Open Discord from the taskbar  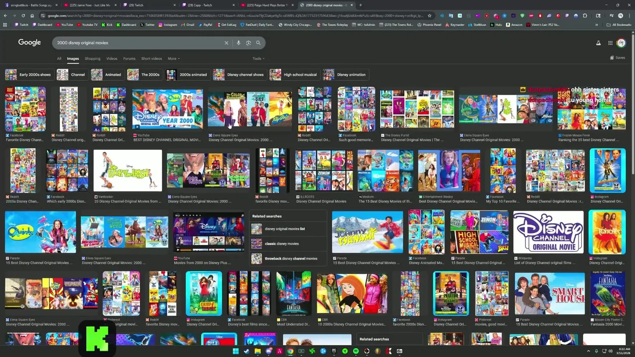tap(268, 351)
